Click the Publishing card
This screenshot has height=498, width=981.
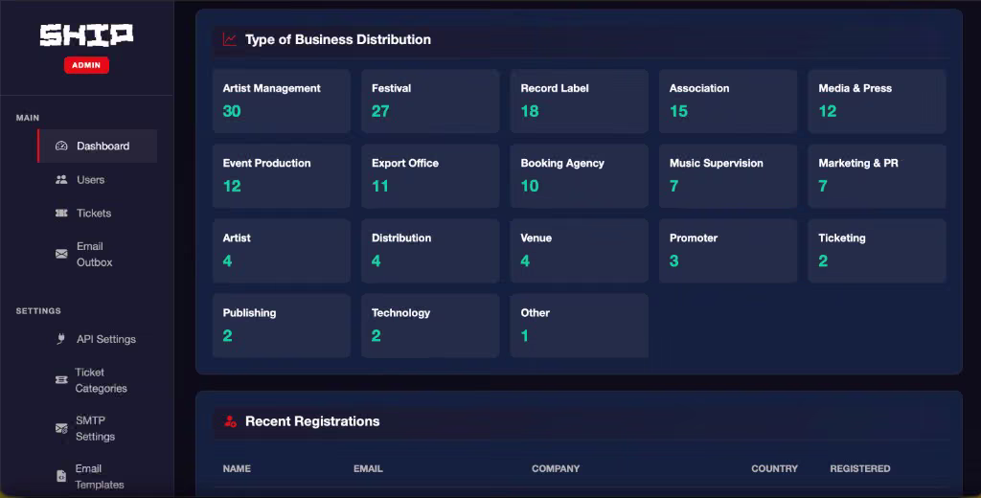pyautogui.click(x=282, y=326)
